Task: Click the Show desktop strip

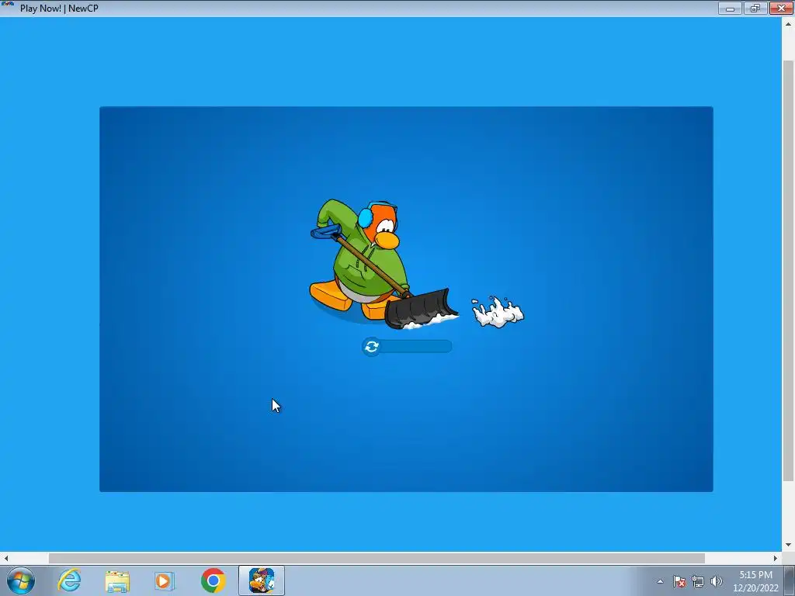Action: click(790, 580)
